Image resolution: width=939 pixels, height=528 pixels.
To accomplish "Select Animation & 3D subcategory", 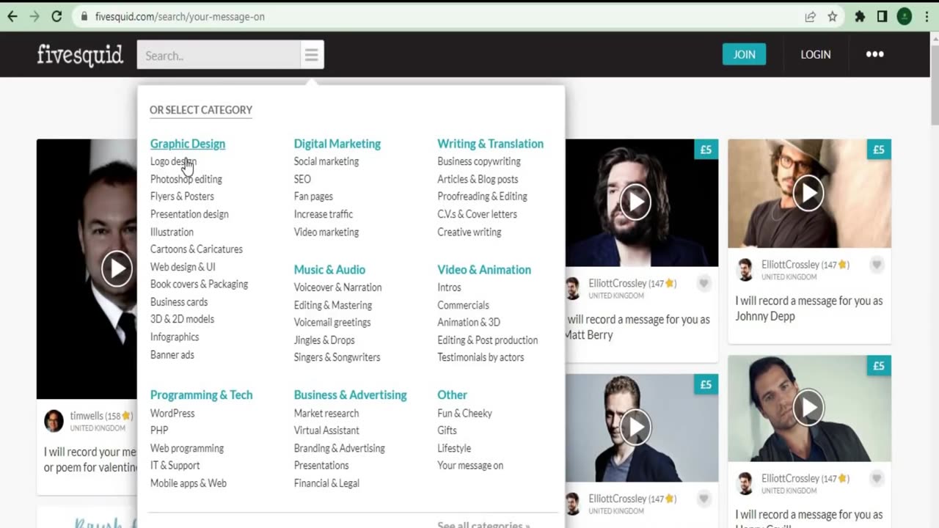I will pos(469,323).
